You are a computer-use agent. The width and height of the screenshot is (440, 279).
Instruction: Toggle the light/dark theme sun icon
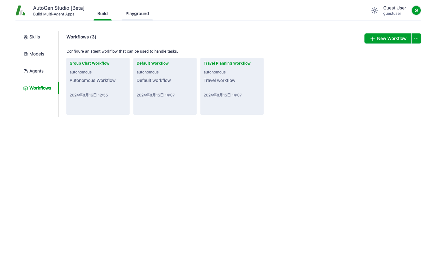coord(375,10)
